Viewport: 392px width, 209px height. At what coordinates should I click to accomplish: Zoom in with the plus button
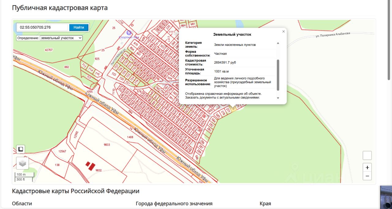pos(367,168)
